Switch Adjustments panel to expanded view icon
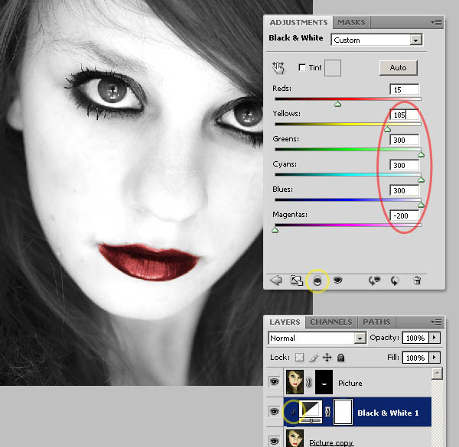459x447 pixels. 296,280
